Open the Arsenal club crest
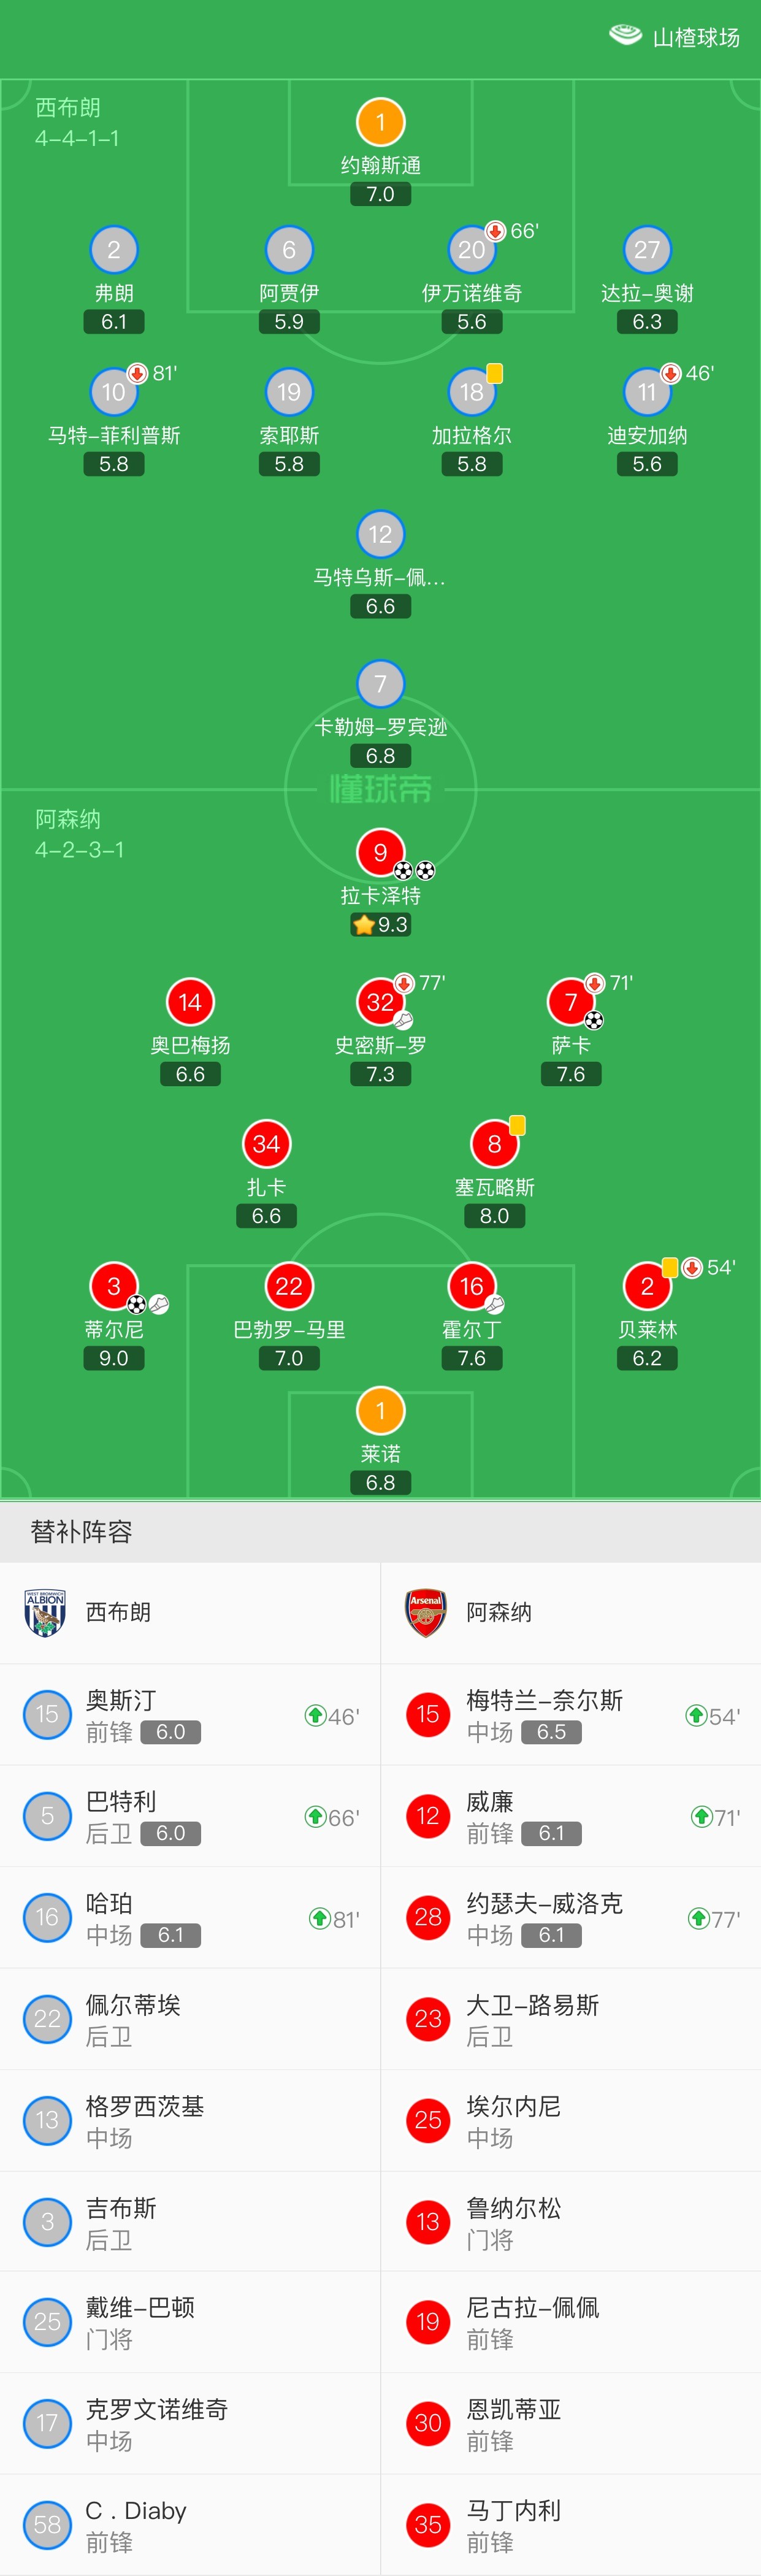Viewport: 761px width, 2576px height. [426, 1612]
